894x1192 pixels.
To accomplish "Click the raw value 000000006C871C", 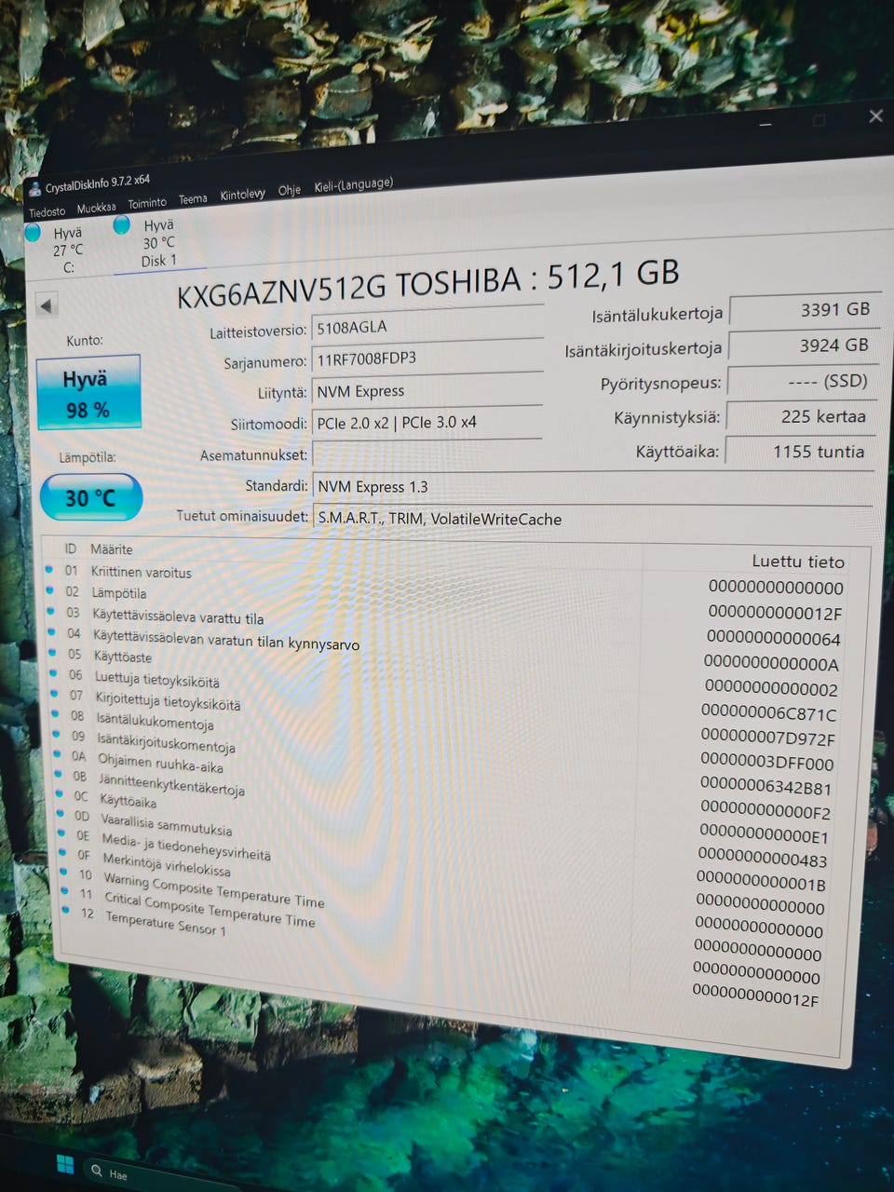I will [x=769, y=713].
